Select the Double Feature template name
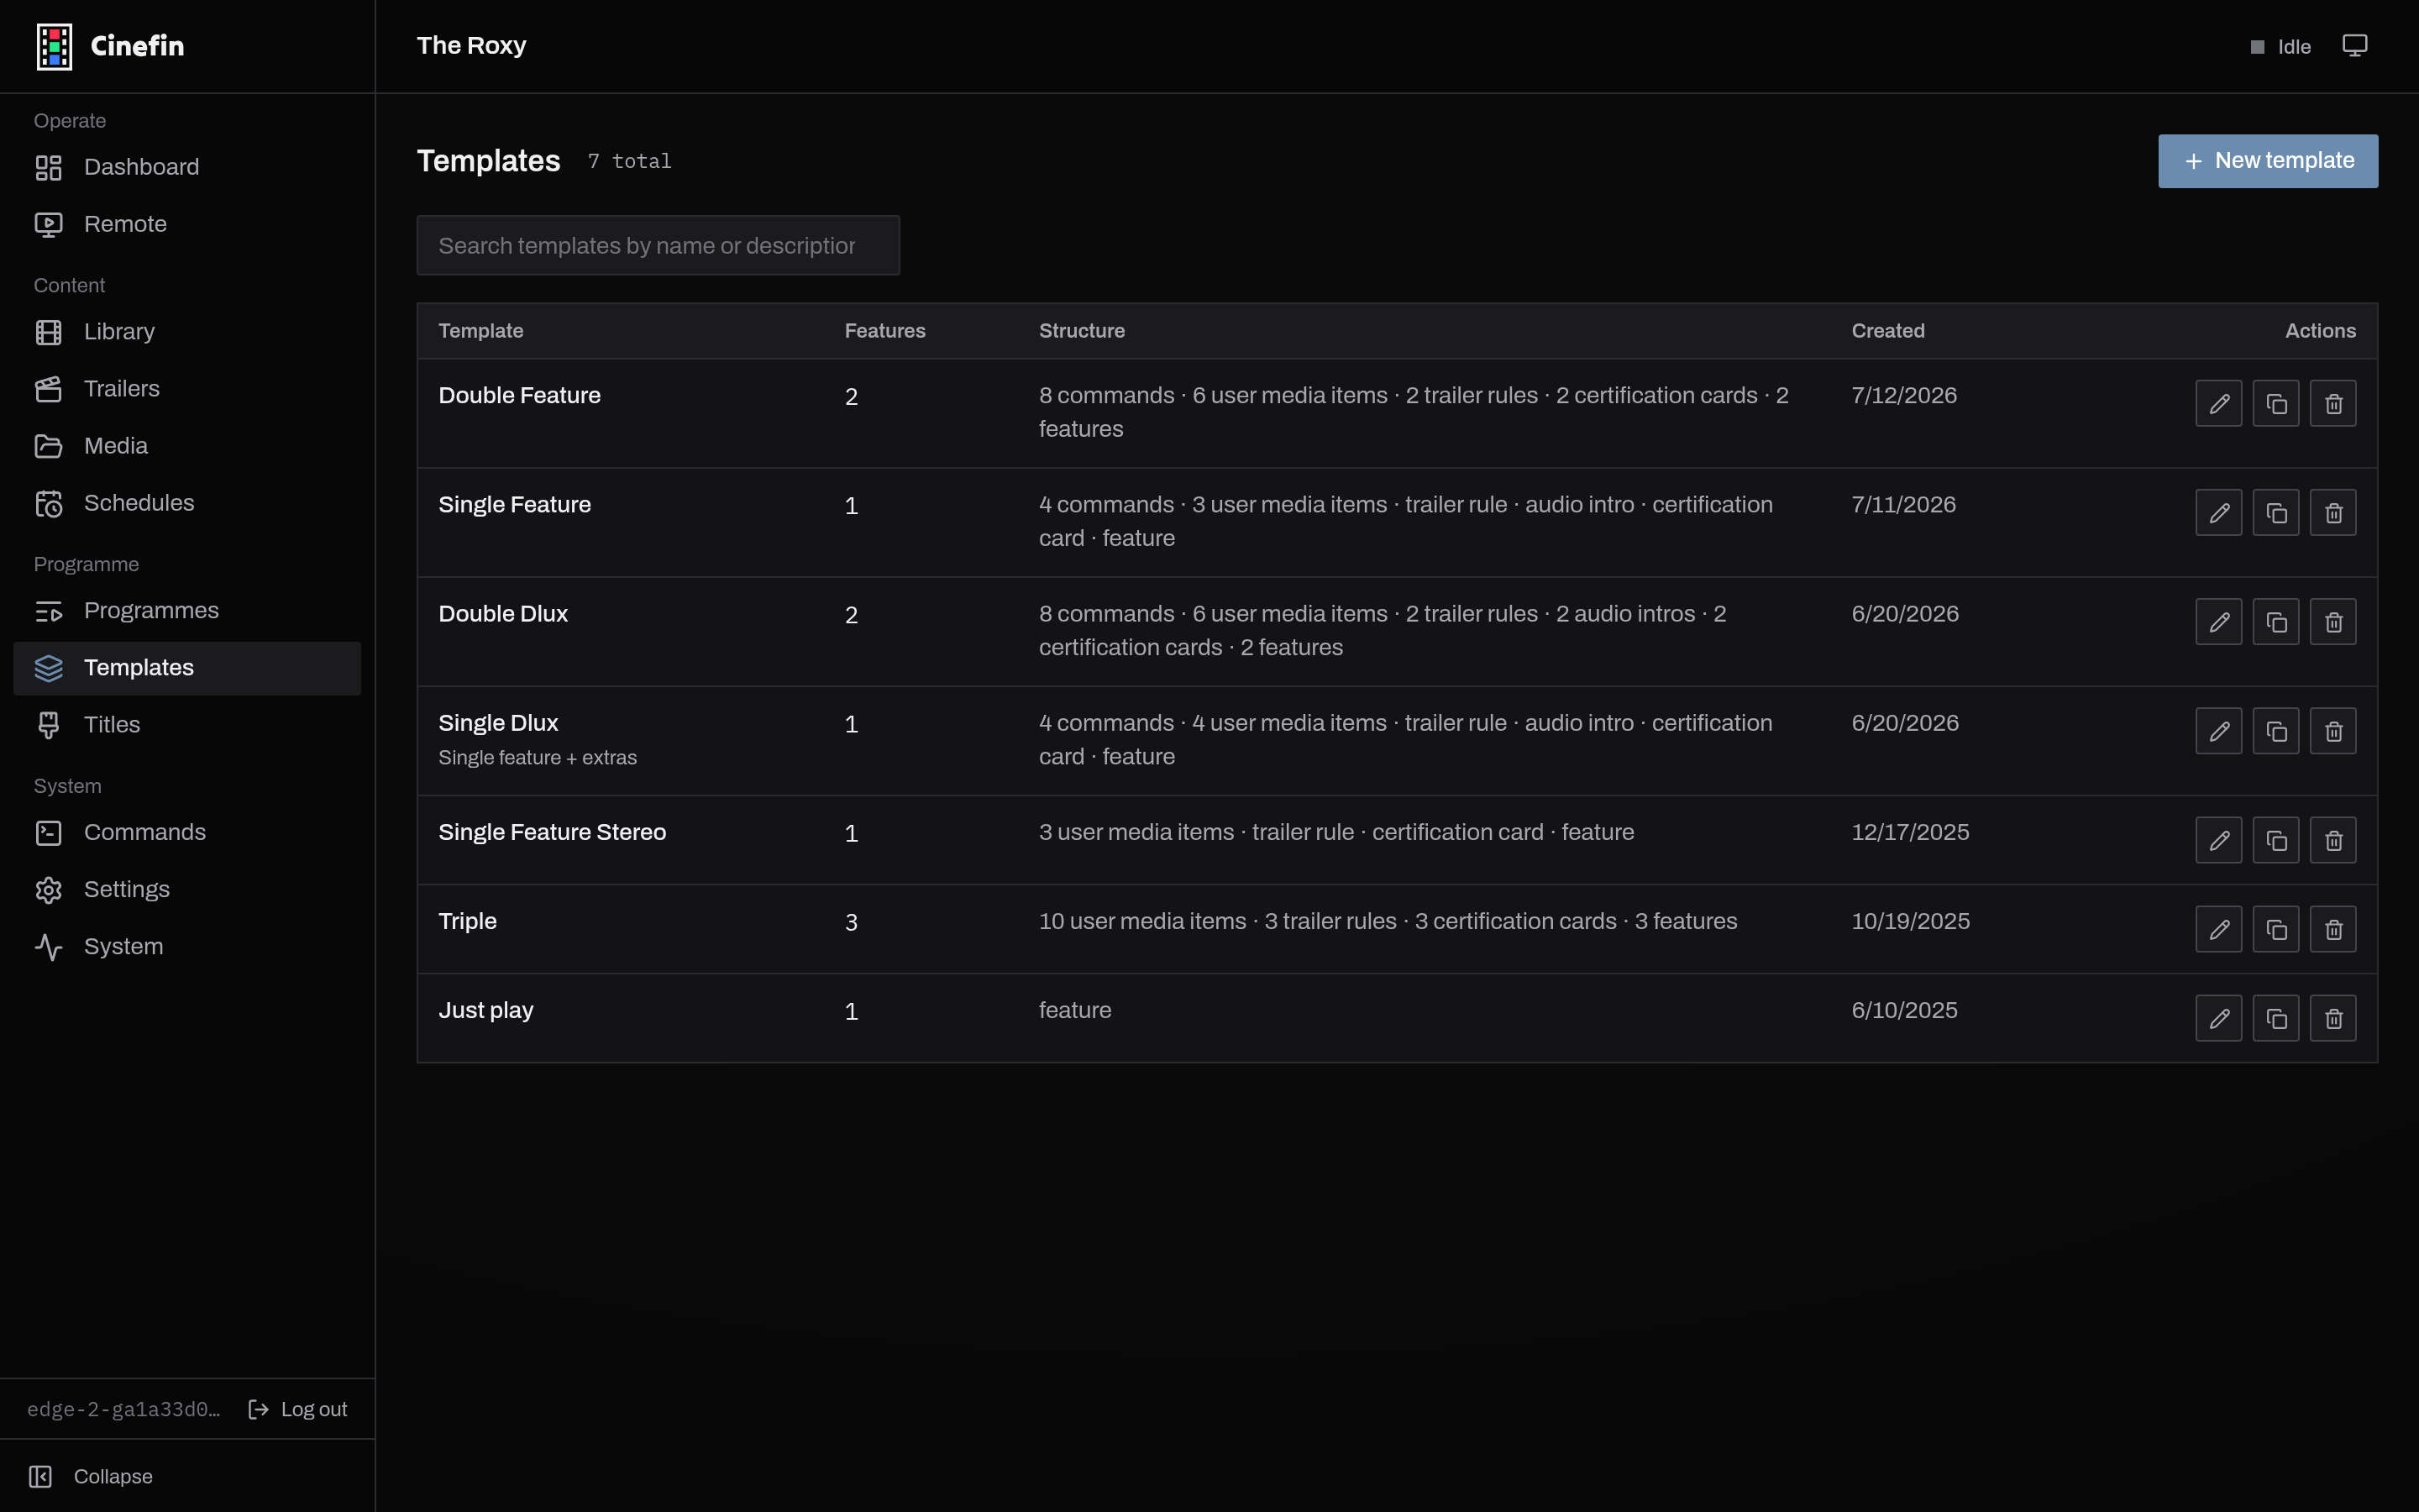This screenshot has height=1512, width=2419. (519, 396)
